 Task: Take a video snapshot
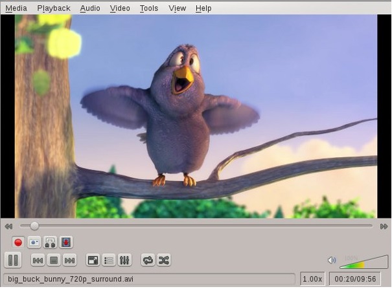tap(34, 242)
